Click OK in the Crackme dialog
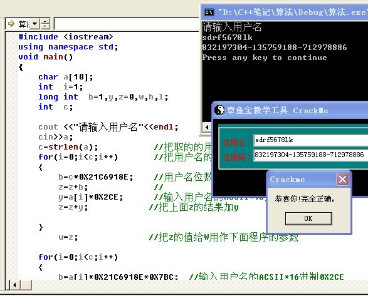The width and height of the screenshot is (368, 296). (308, 218)
